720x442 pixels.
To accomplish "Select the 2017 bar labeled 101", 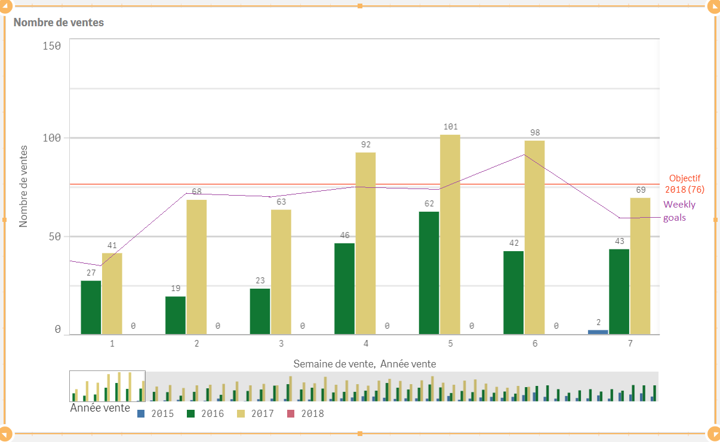I will (450, 234).
